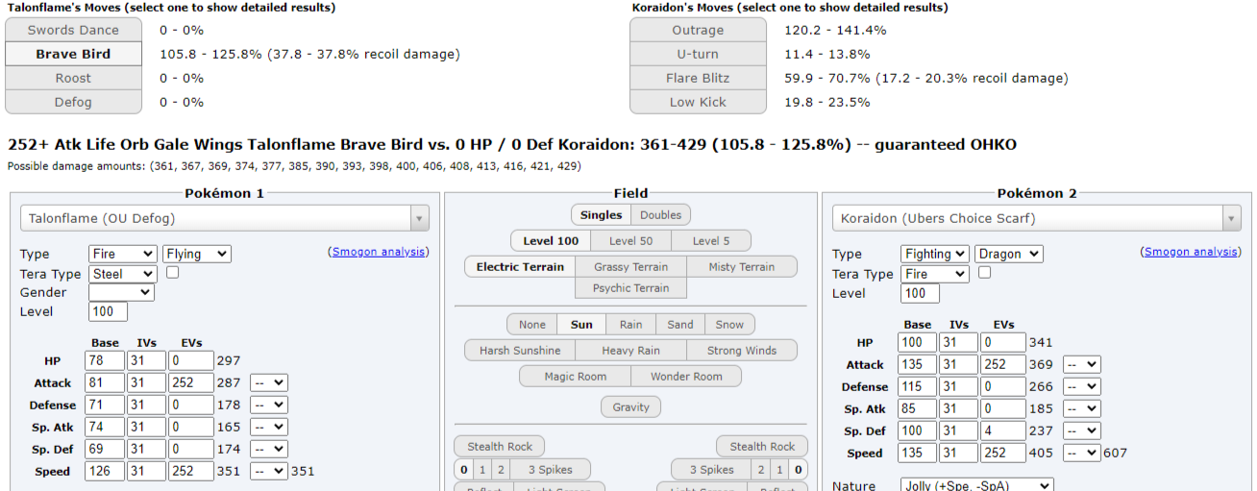Set weather to Sun
Viewport: 1257px width, 491px height.
(x=581, y=324)
